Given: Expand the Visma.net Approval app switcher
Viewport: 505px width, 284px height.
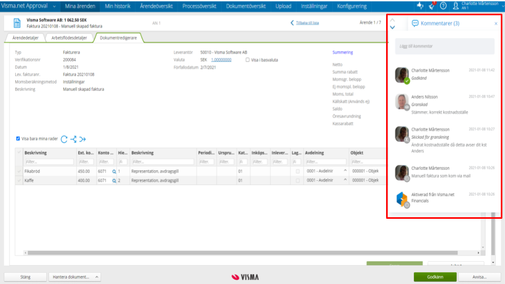Looking at the screenshot, I should point(54,6).
